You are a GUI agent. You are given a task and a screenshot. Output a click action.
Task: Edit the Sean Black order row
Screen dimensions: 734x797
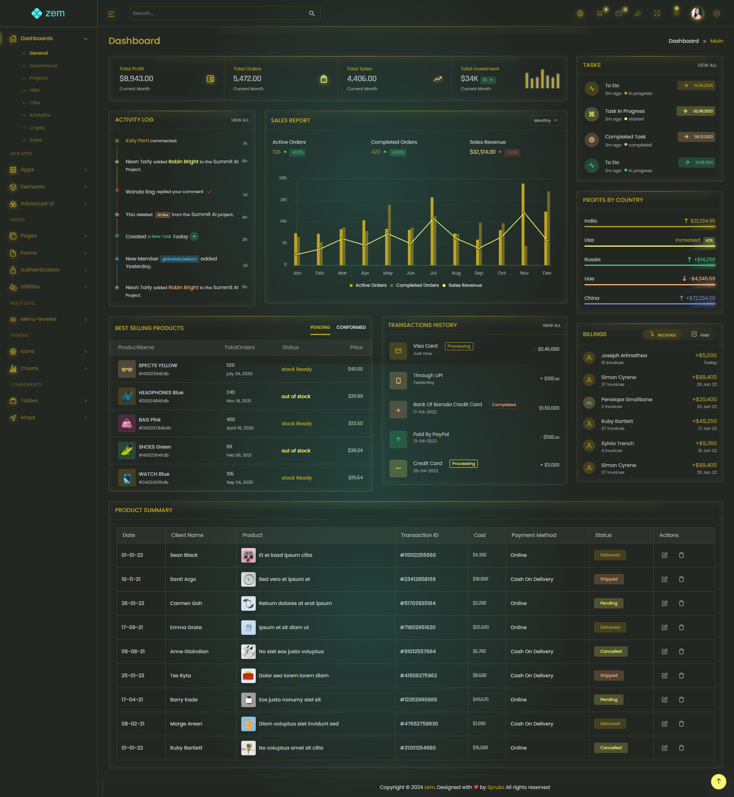tap(664, 555)
